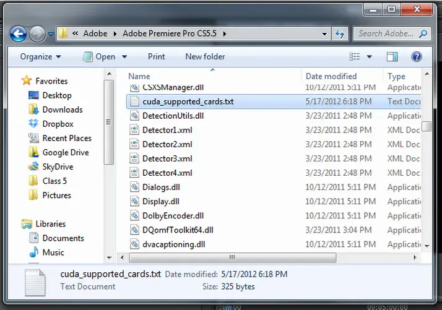
Task: Select DolbyEncoder.dll file icon
Action: coord(134,215)
